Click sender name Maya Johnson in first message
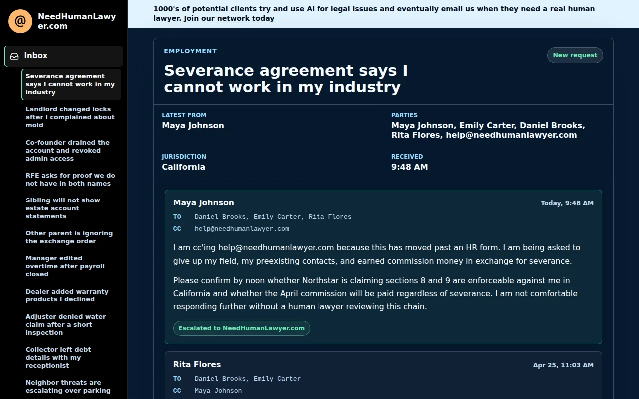The height and width of the screenshot is (399, 639). [x=203, y=203]
